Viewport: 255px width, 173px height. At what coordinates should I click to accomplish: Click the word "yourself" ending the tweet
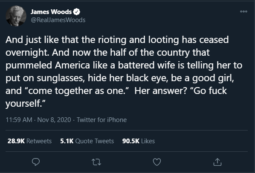click(23, 103)
